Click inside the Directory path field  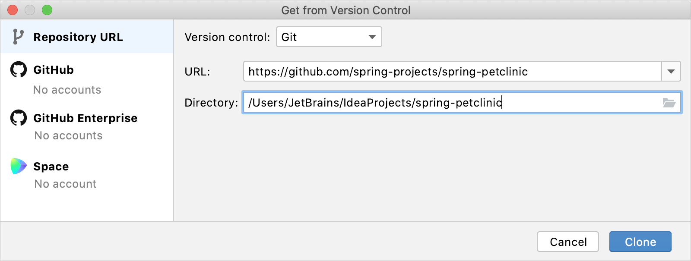432,103
